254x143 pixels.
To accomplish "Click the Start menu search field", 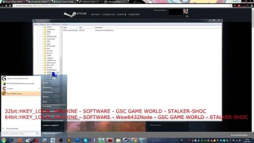I will click(21, 133).
